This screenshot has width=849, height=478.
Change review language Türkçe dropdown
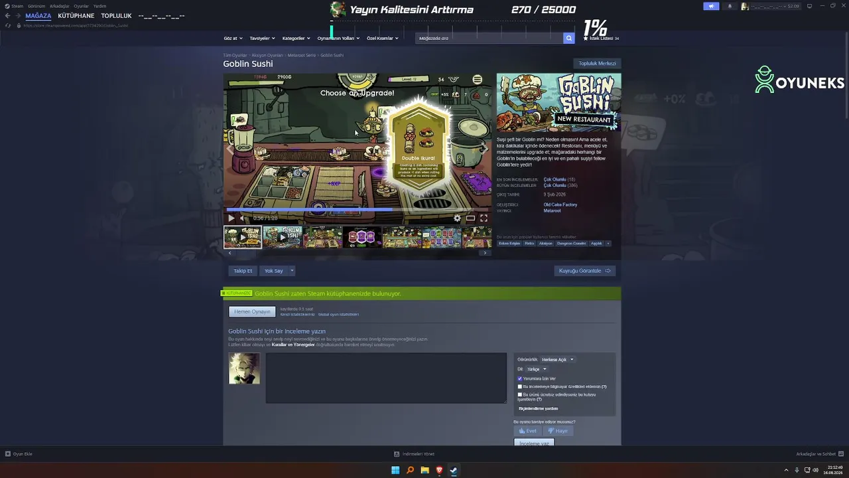pos(537,369)
